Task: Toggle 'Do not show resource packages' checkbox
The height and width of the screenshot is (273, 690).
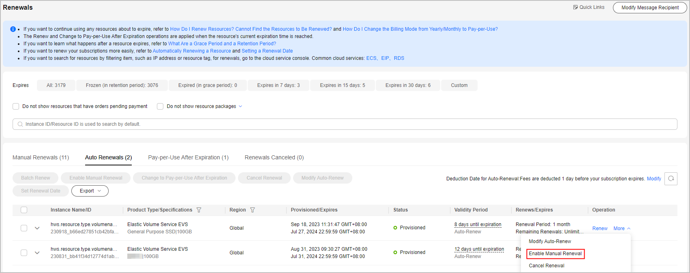Action: [160, 106]
